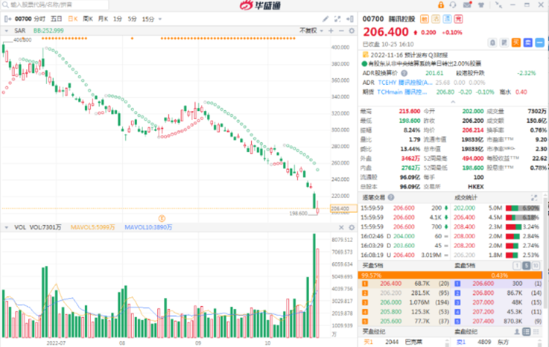Click the compact mode arrows icon in title bar
This screenshot has height=347, width=549.
pos(498,5)
